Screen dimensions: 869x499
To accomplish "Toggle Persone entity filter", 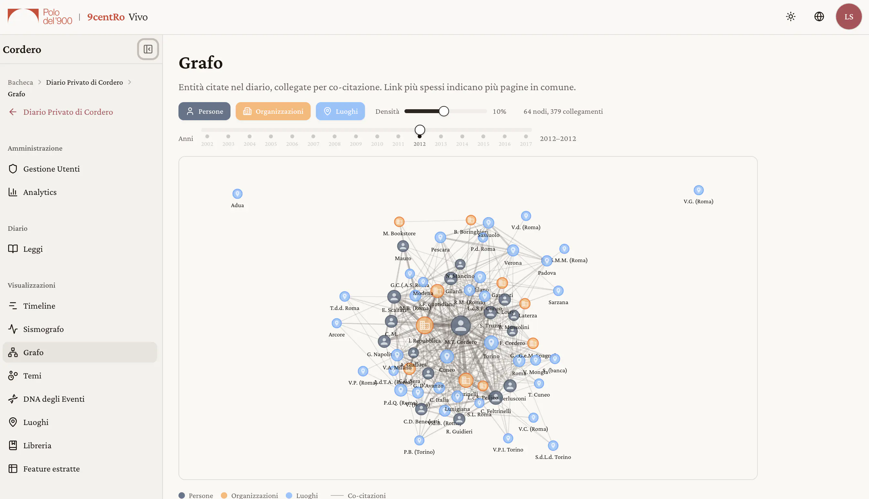I will [x=204, y=111].
